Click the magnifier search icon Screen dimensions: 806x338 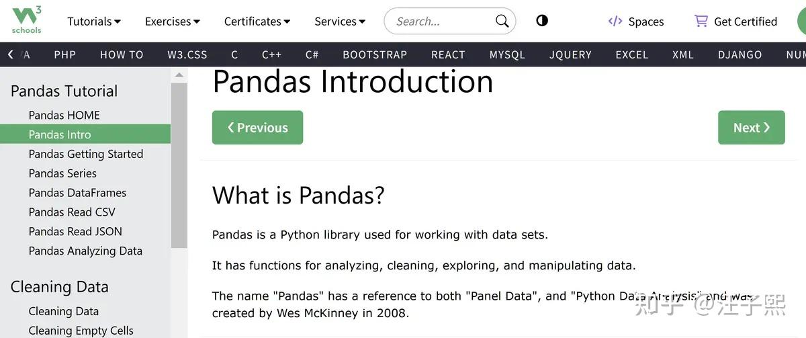coord(502,21)
